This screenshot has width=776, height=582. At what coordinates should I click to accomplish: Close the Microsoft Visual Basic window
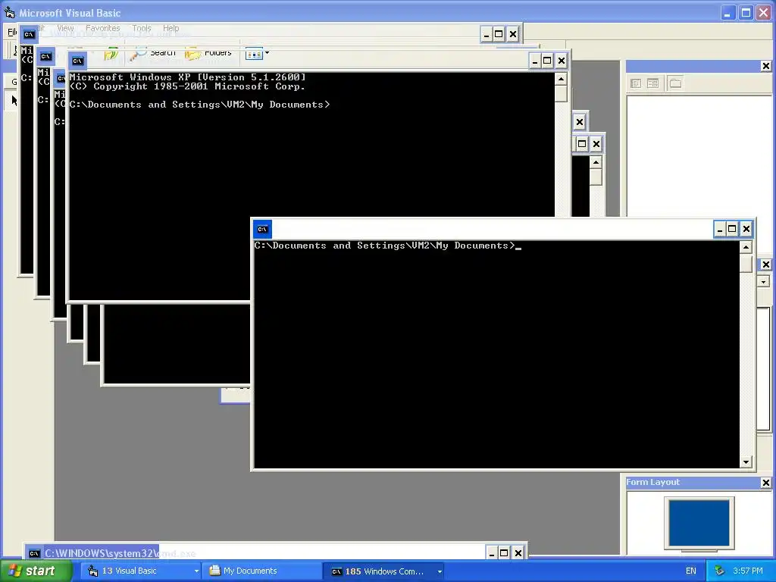(x=764, y=12)
